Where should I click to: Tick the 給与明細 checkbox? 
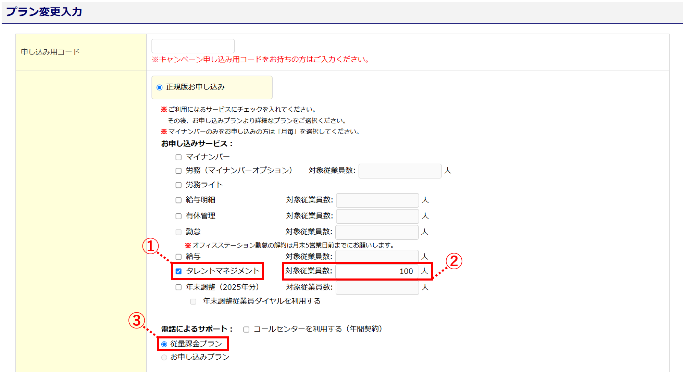coord(178,200)
